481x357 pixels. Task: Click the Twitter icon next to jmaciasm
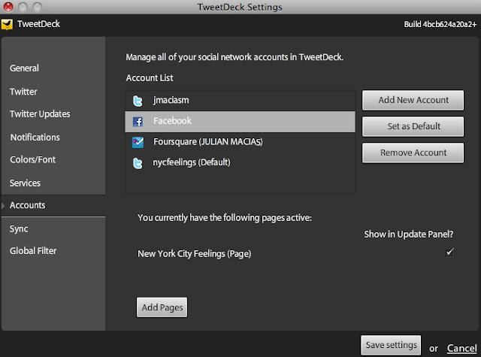138,101
